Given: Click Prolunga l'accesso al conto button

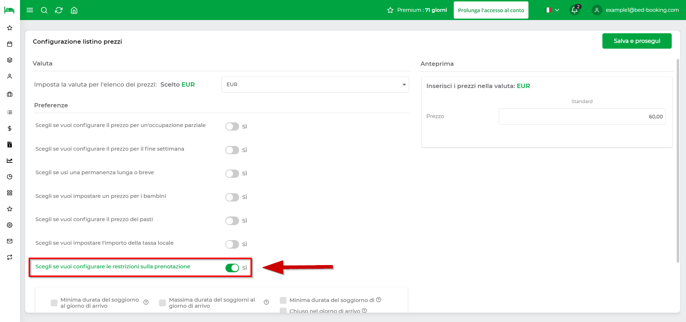Looking at the screenshot, I should click(x=491, y=10).
